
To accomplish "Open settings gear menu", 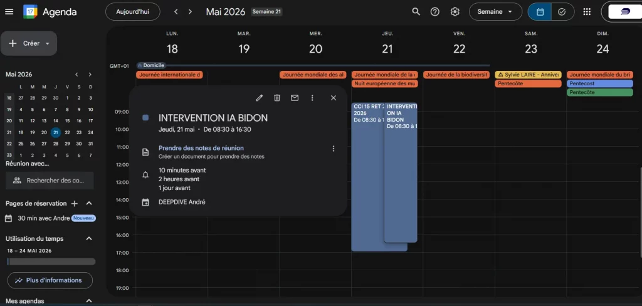I will tap(455, 12).
